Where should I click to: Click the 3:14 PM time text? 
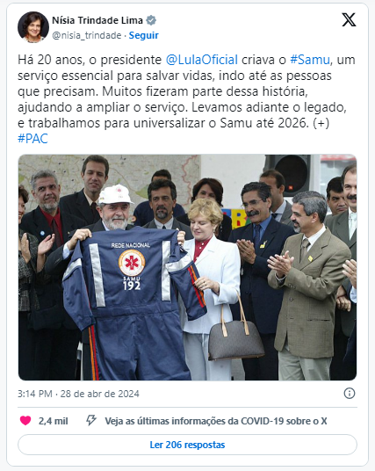[x=35, y=394]
